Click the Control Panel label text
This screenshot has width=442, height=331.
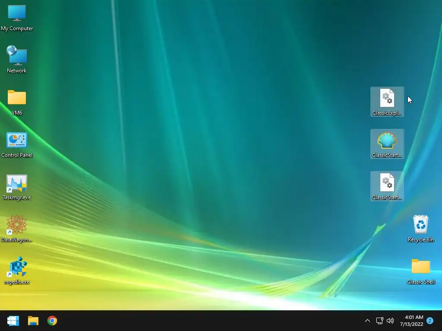point(17,155)
